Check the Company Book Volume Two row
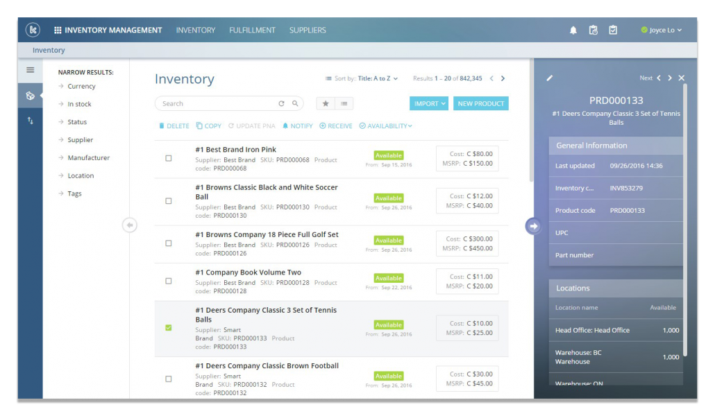The height and width of the screenshot is (416, 715). [x=168, y=281]
